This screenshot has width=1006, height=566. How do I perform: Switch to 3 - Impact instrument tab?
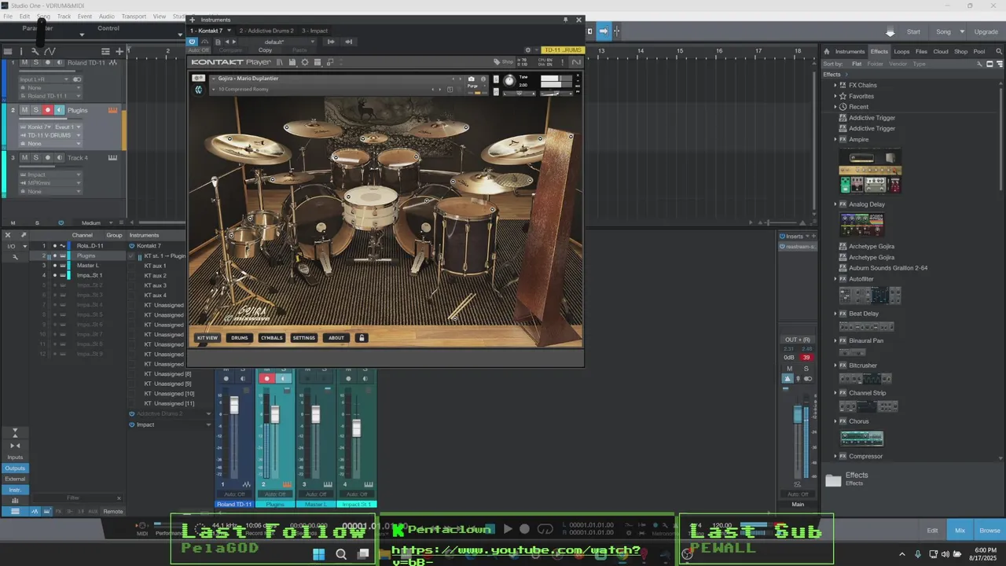pyautogui.click(x=314, y=31)
